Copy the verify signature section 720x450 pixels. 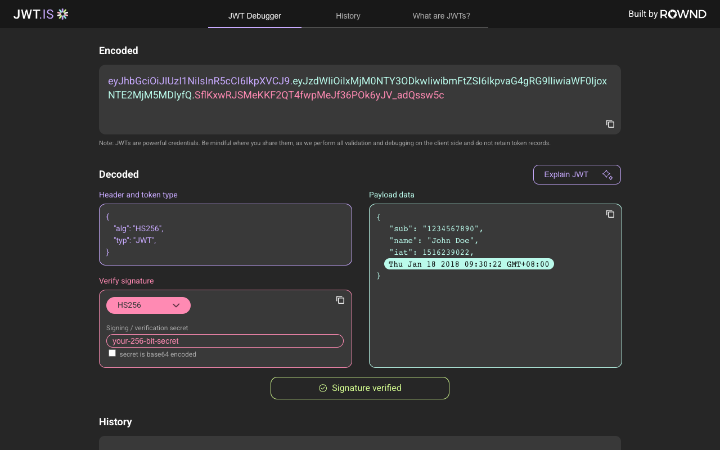click(x=340, y=300)
